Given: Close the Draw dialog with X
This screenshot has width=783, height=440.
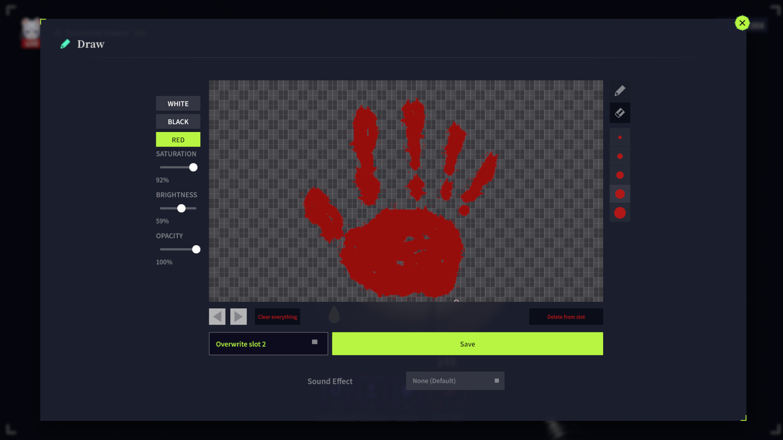Looking at the screenshot, I should point(742,23).
